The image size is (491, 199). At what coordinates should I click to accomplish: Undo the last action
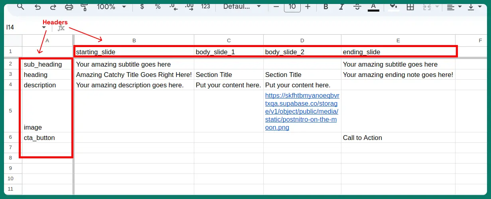37,6
